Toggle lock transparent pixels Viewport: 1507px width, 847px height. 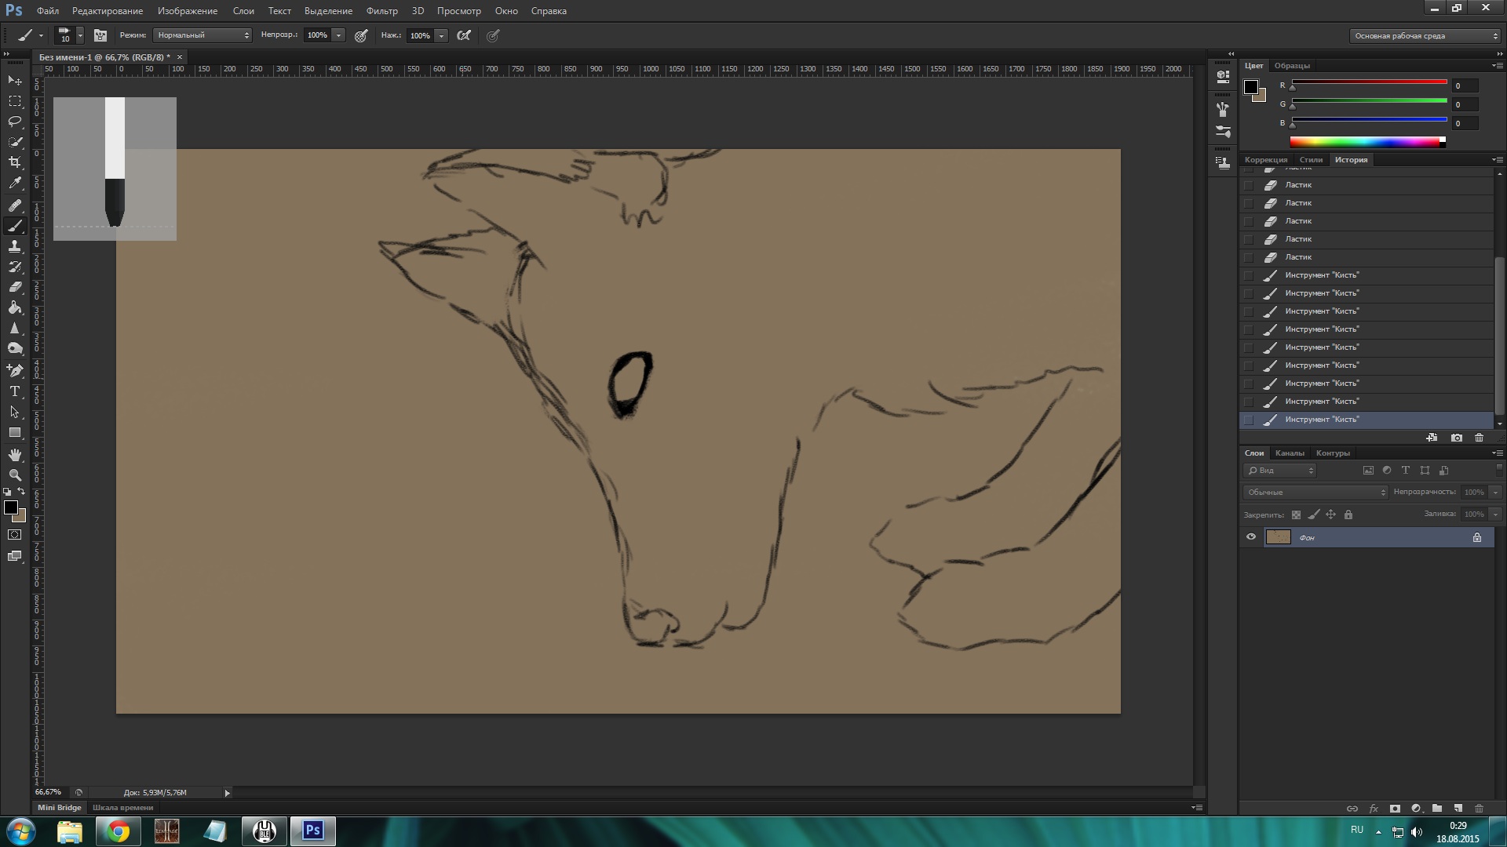pyautogui.click(x=1296, y=515)
